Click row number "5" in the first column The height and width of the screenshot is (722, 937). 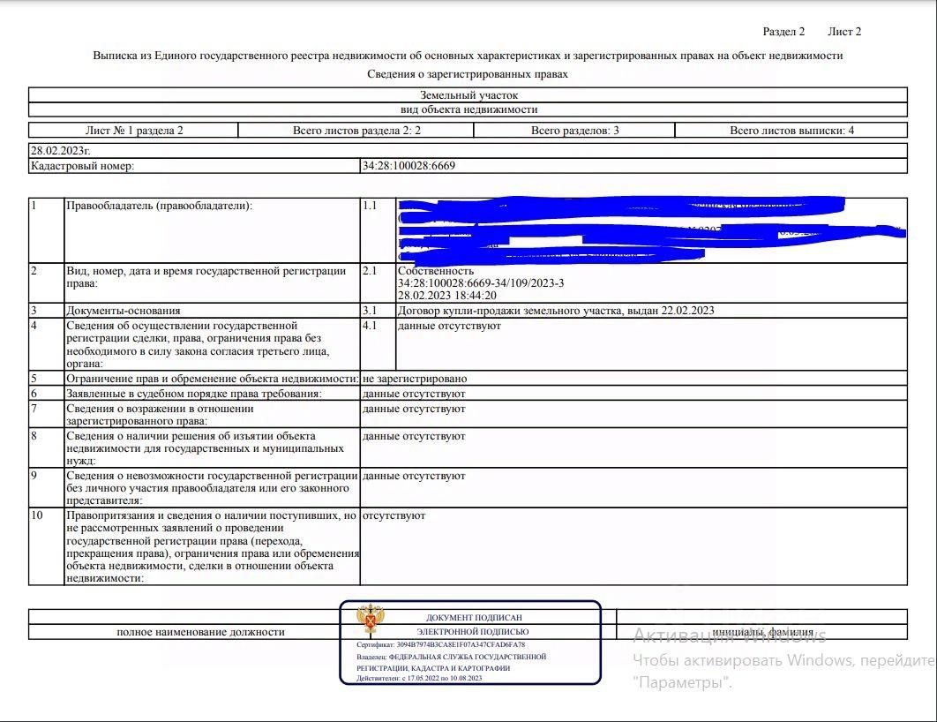[34, 379]
